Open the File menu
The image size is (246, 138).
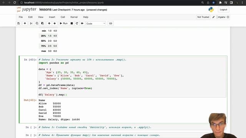click(x=21, y=17)
